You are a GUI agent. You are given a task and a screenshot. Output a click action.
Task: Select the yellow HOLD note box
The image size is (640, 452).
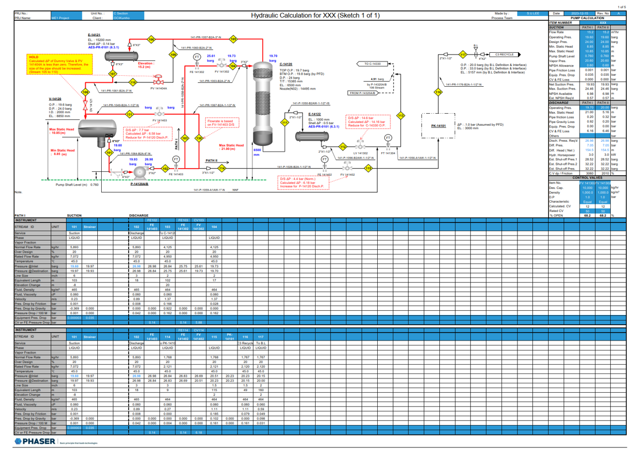click(59, 64)
